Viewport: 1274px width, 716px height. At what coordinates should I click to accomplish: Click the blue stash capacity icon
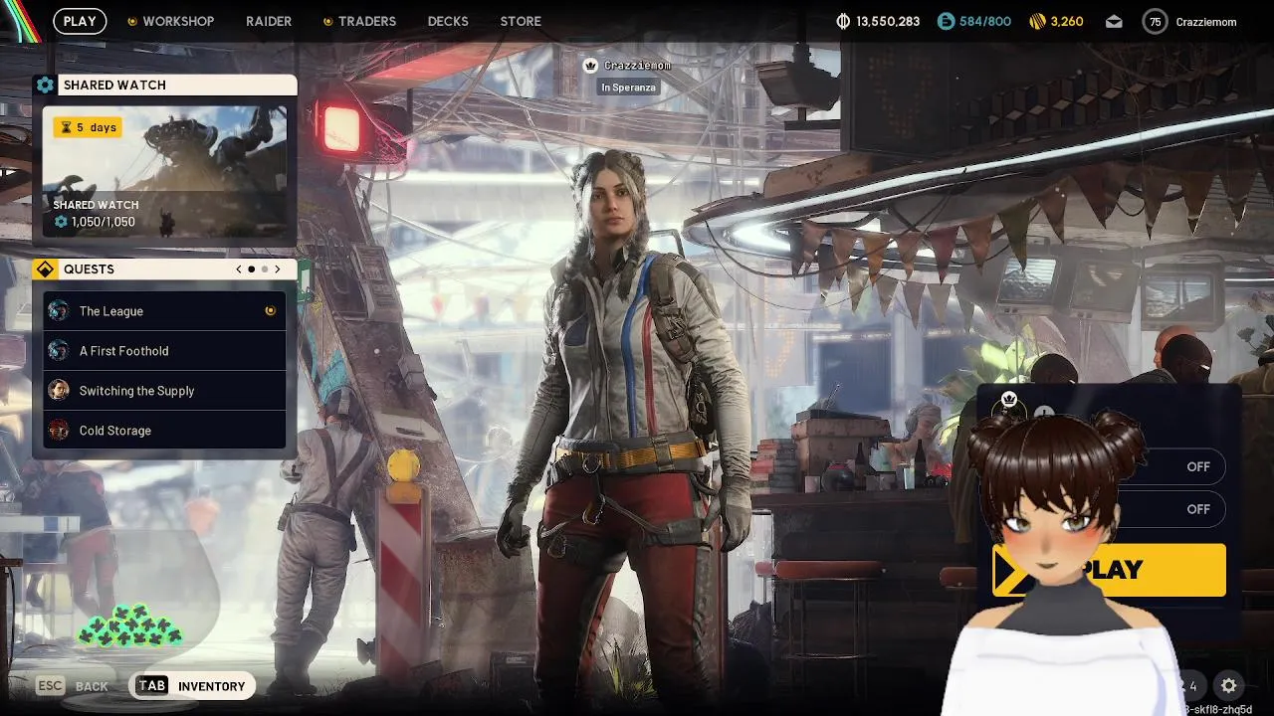[x=946, y=21]
